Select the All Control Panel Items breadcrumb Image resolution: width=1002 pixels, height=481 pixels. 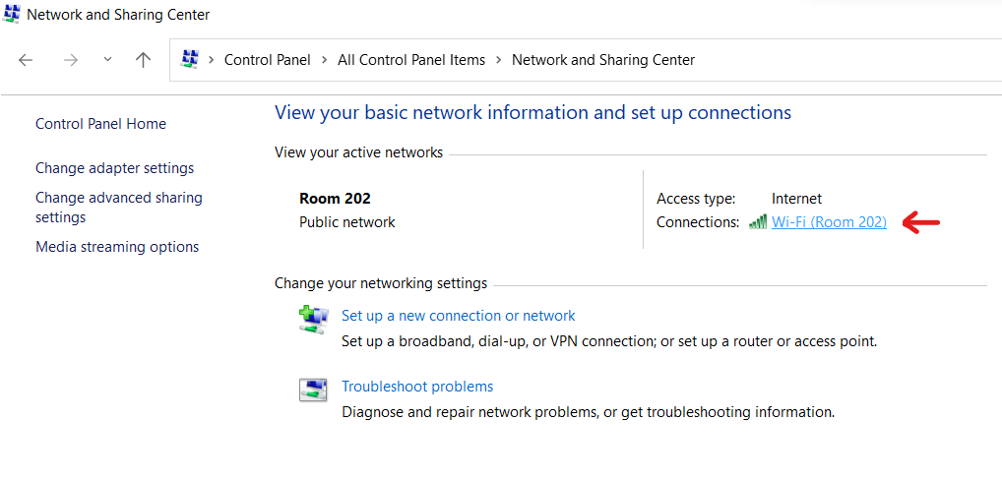point(411,60)
